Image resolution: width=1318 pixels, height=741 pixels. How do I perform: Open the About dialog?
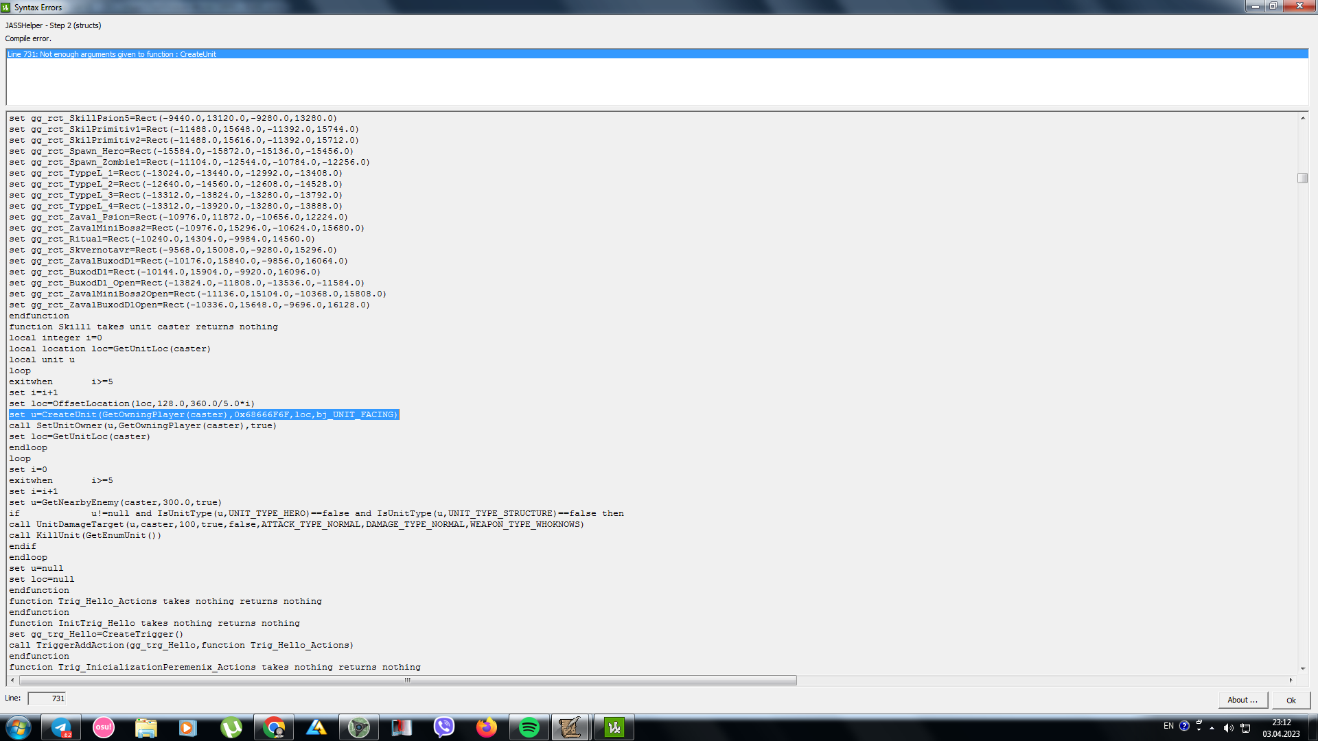pos(1242,700)
